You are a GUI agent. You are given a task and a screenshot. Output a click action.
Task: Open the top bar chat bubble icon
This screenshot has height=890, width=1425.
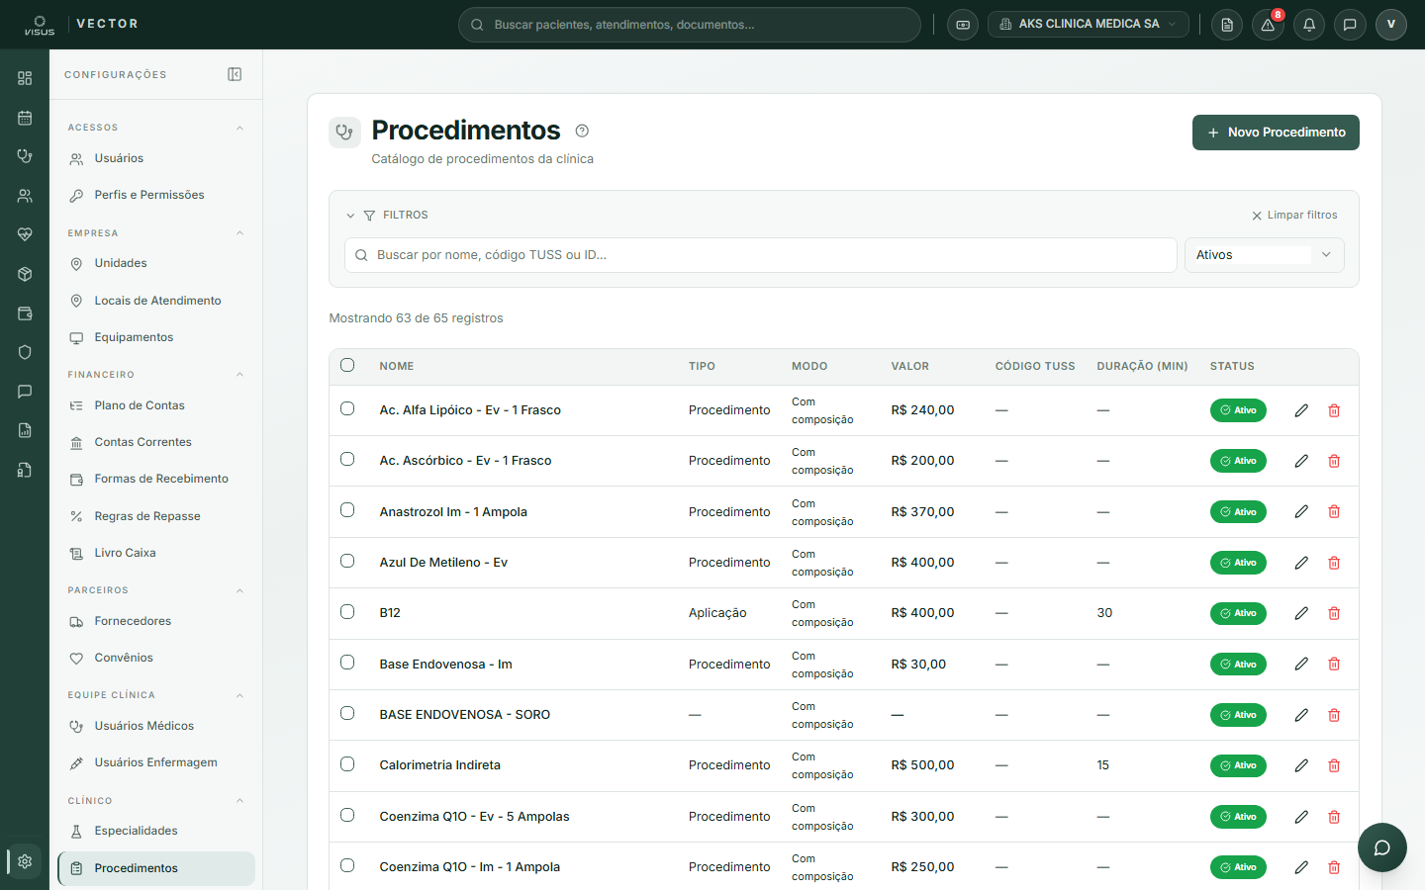(x=1350, y=25)
